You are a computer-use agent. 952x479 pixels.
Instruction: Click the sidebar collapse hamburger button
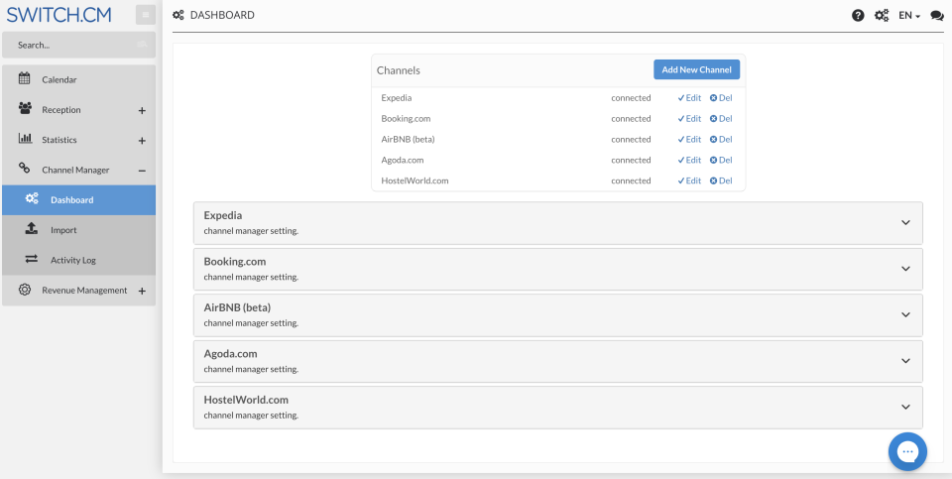click(x=146, y=15)
